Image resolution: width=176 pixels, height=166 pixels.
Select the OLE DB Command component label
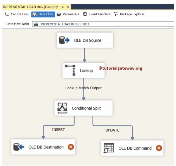point(135,148)
